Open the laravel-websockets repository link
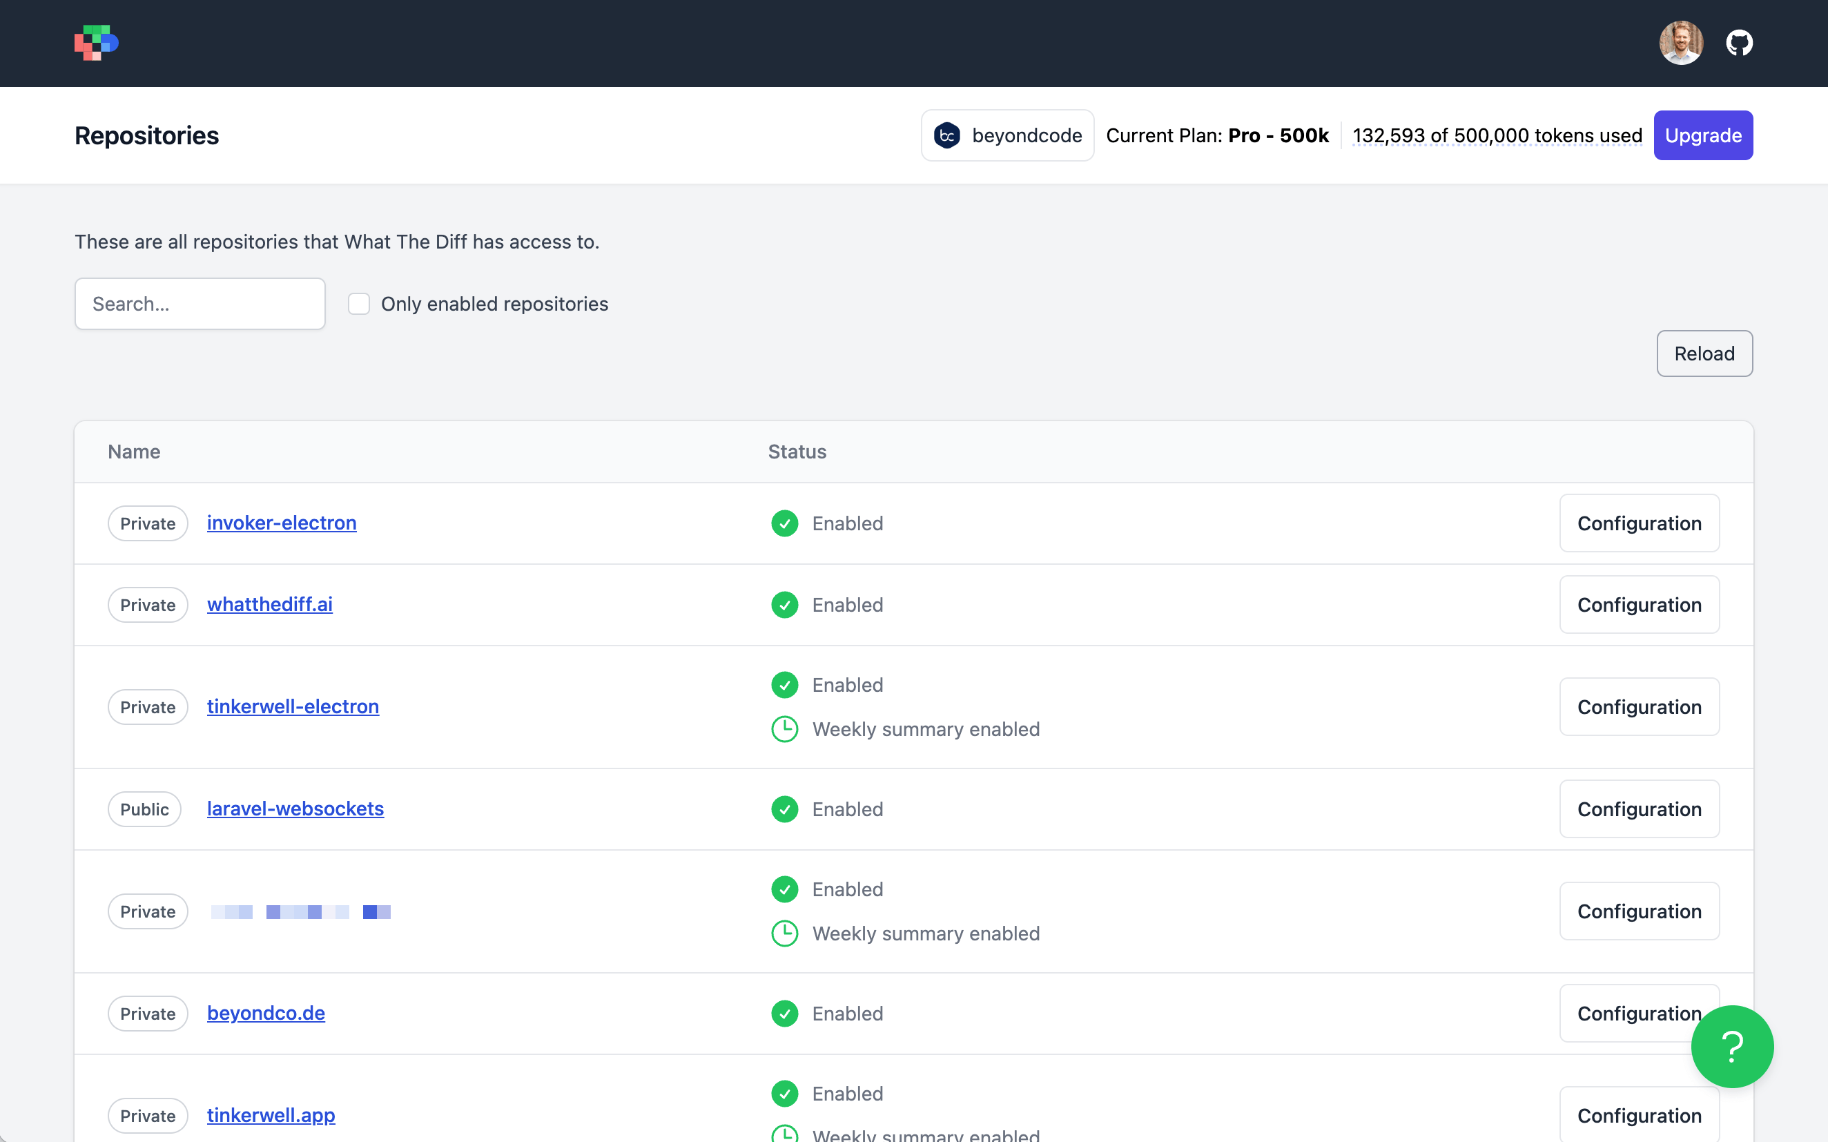The height and width of the screenshot is (1142, 1828). coord(295,810)
